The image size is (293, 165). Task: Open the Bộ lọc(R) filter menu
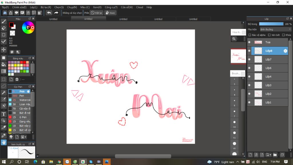click(46, 7)
